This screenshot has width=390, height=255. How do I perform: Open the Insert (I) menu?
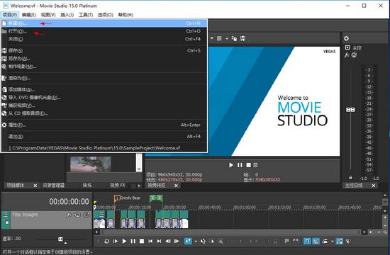click(x=67, y=15)
